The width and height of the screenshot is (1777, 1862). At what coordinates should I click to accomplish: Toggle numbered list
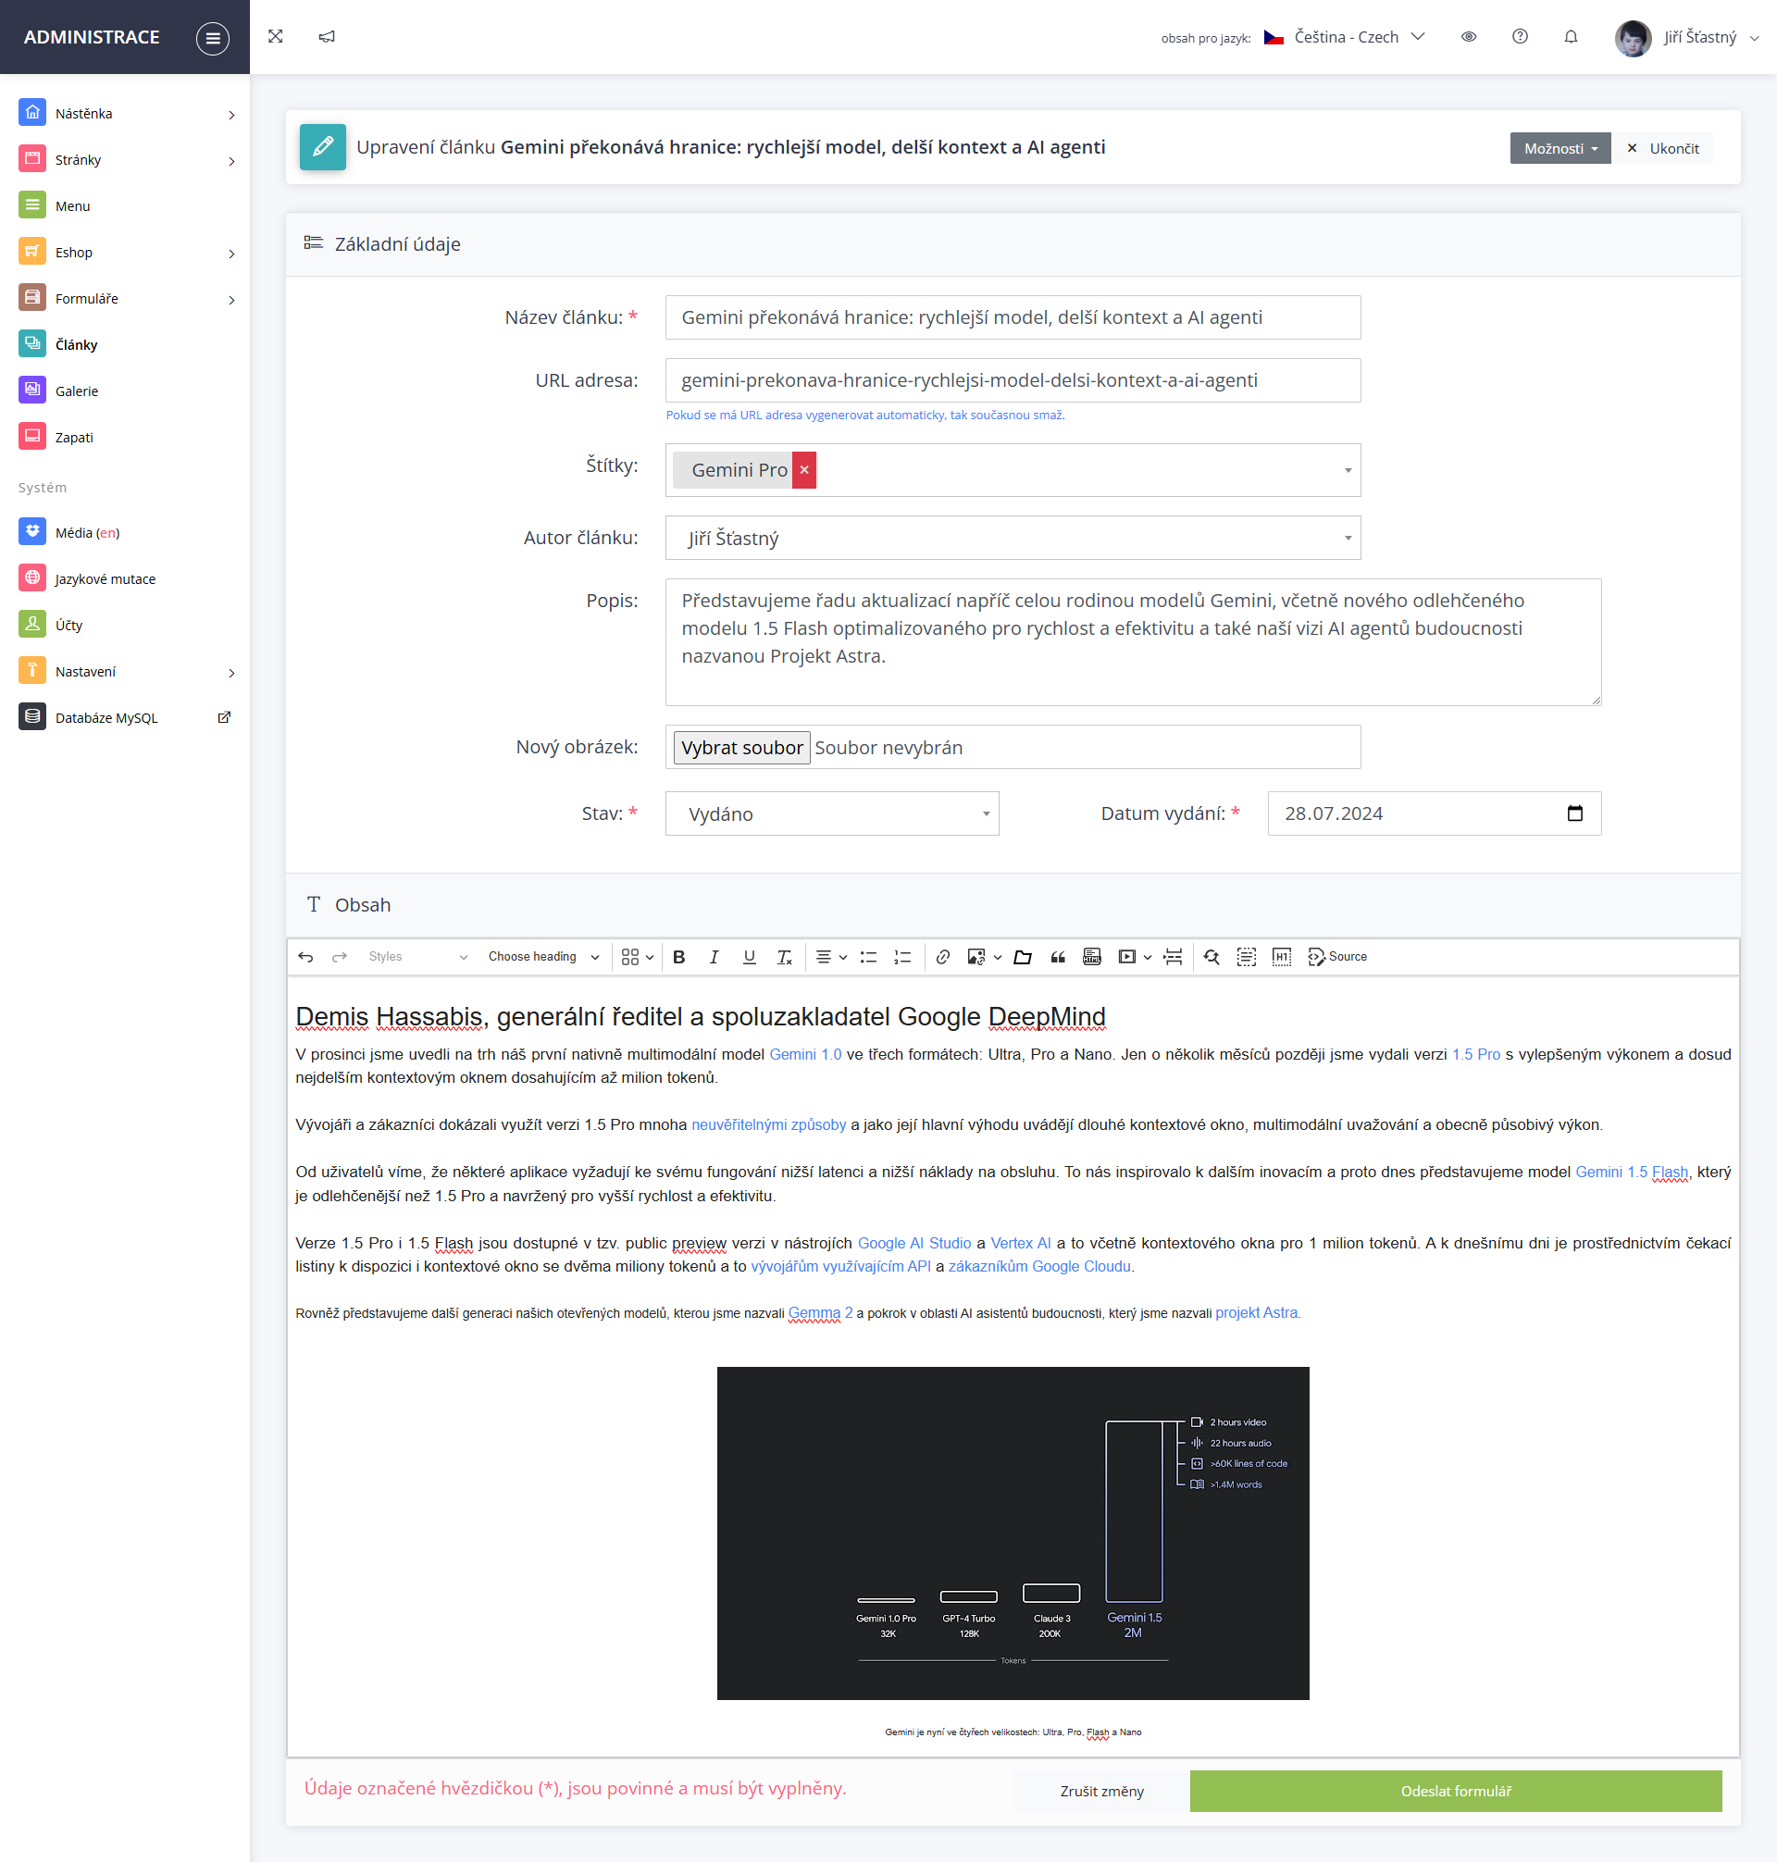tap(902, 957)
